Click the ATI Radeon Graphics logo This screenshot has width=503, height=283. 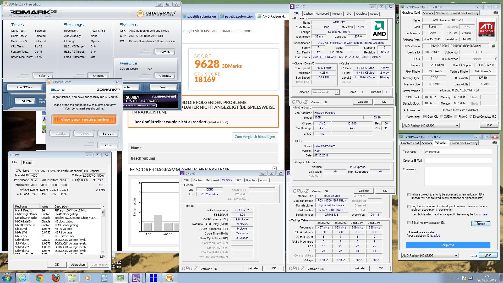pyautogui.click(x=486, y=29)
